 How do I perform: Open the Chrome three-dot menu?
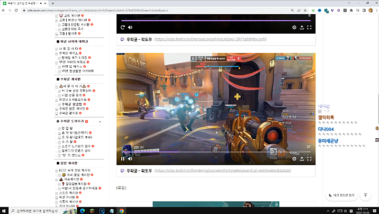click(x=377, y=10)
